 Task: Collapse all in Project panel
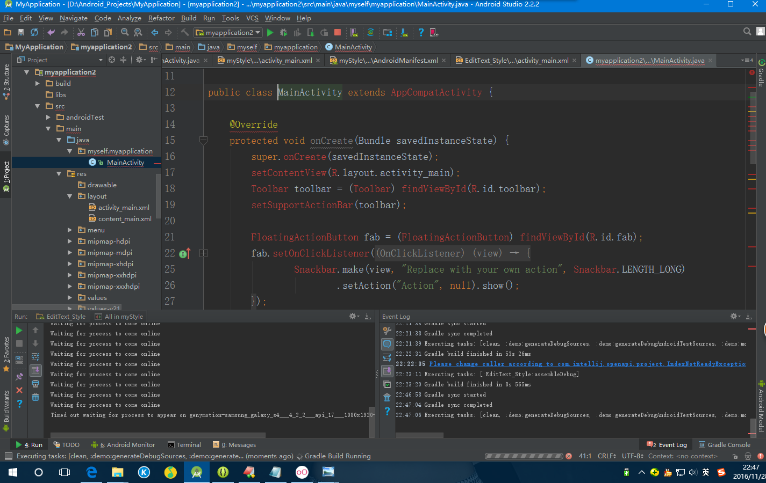point(123,60)
